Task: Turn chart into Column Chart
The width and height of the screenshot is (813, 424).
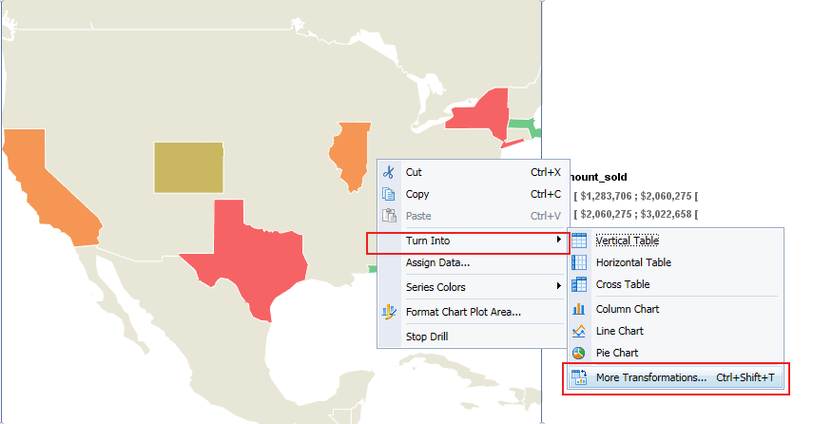Action: pos(676,309)
